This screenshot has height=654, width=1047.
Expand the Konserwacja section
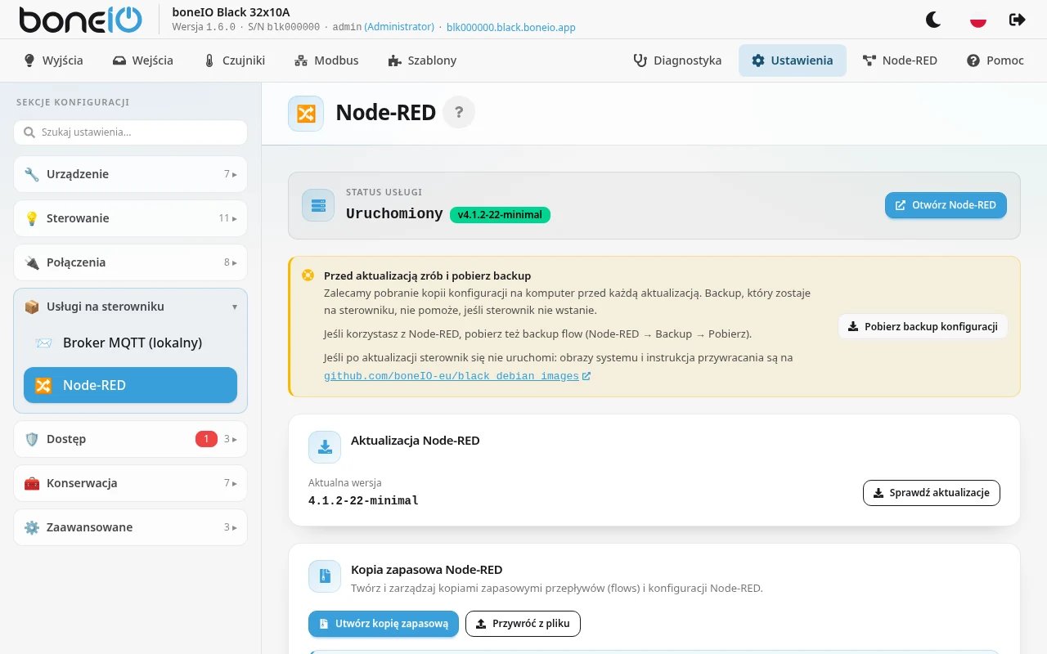tap(131, 483)
